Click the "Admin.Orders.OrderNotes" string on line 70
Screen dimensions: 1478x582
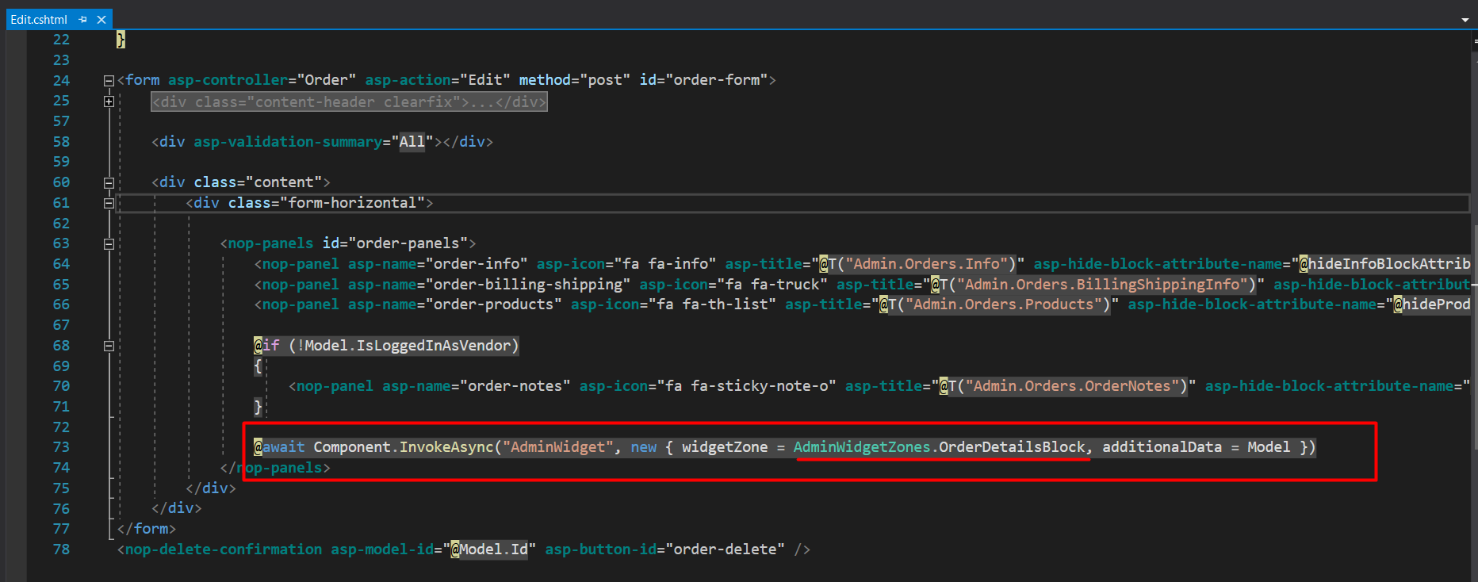[x=1071, y=386]
